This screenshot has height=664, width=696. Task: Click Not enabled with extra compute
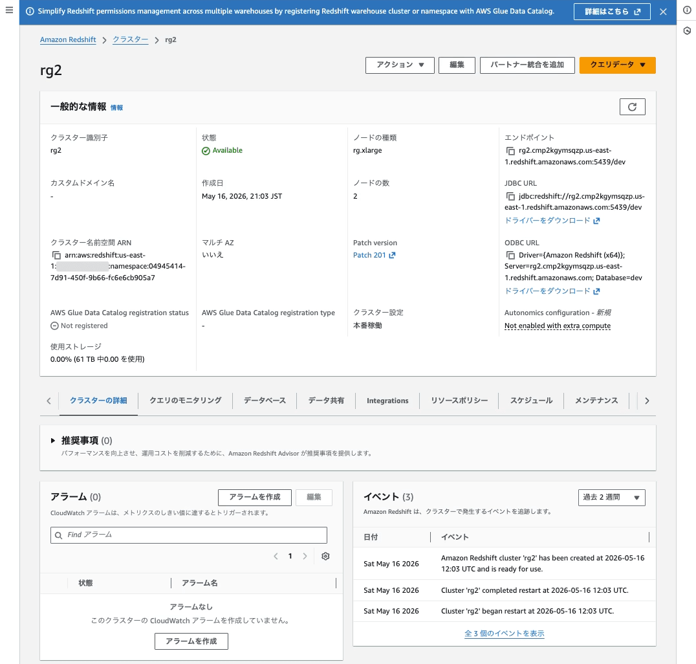[x=557, y=326]
